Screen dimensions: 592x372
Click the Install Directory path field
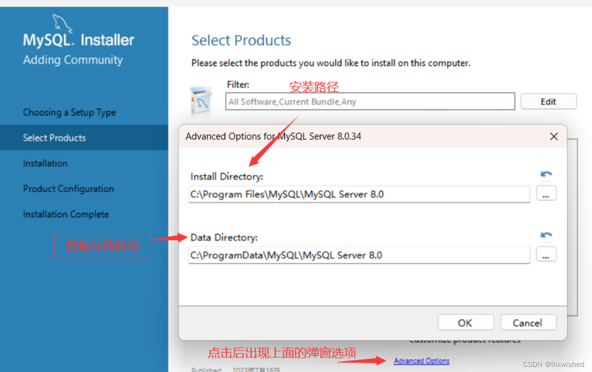click(359, 194)
